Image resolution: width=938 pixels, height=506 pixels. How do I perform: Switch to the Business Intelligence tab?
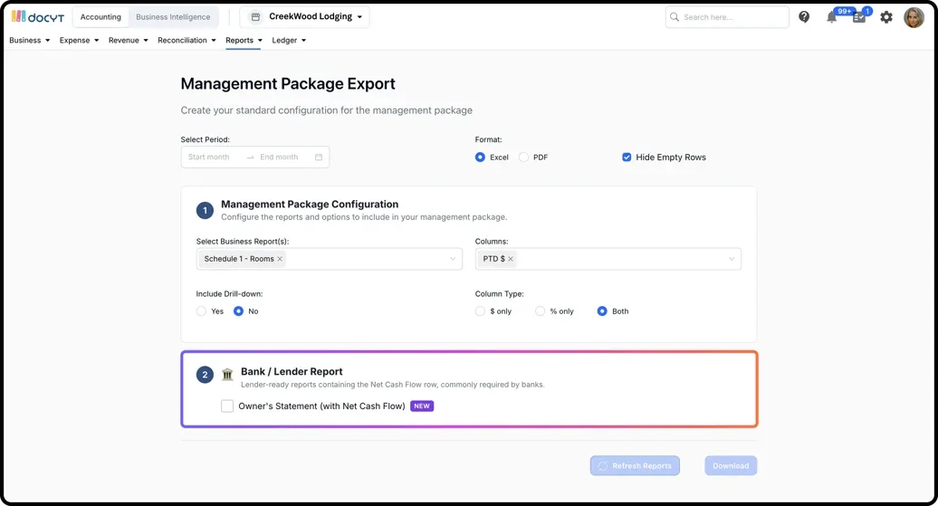click(x=173, y=17)
